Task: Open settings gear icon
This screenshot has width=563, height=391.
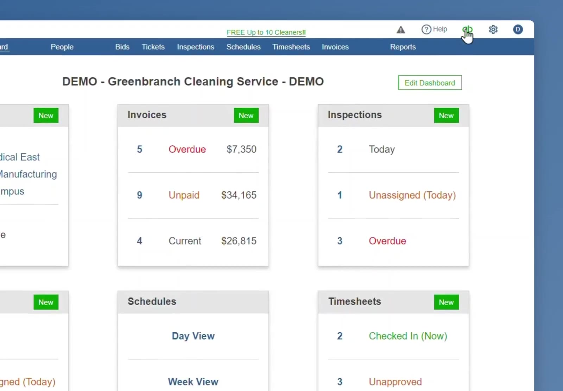Action: click(x=493, y=30)
